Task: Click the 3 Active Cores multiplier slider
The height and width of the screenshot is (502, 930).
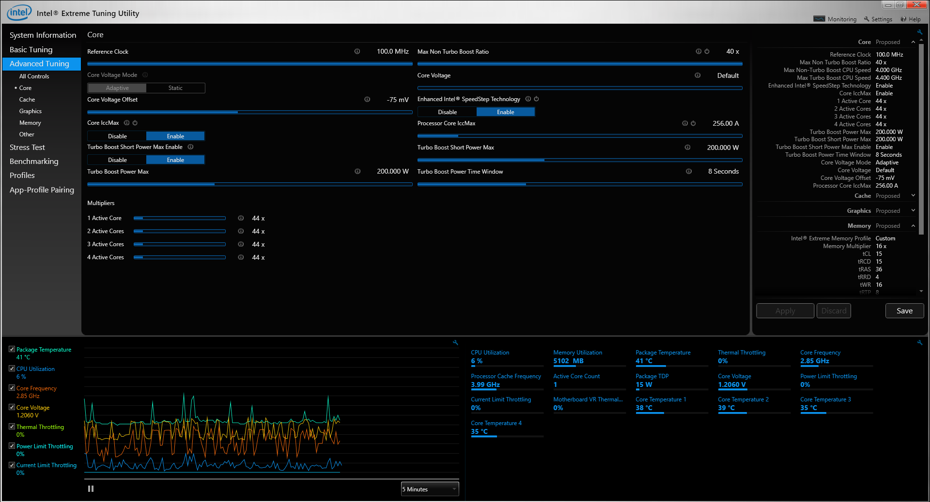Action: 179,244
